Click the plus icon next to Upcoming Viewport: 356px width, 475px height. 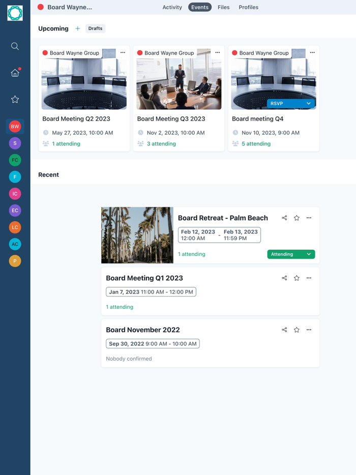tap(78, 28)
